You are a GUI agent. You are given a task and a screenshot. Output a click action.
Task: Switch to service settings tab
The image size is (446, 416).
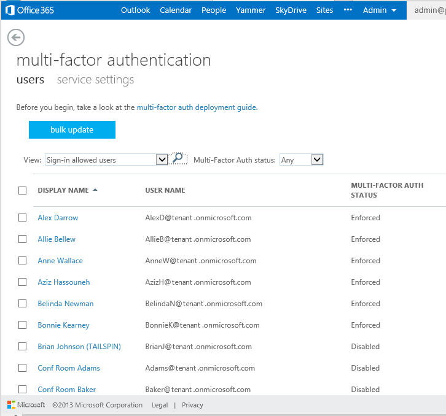[95, 80]
